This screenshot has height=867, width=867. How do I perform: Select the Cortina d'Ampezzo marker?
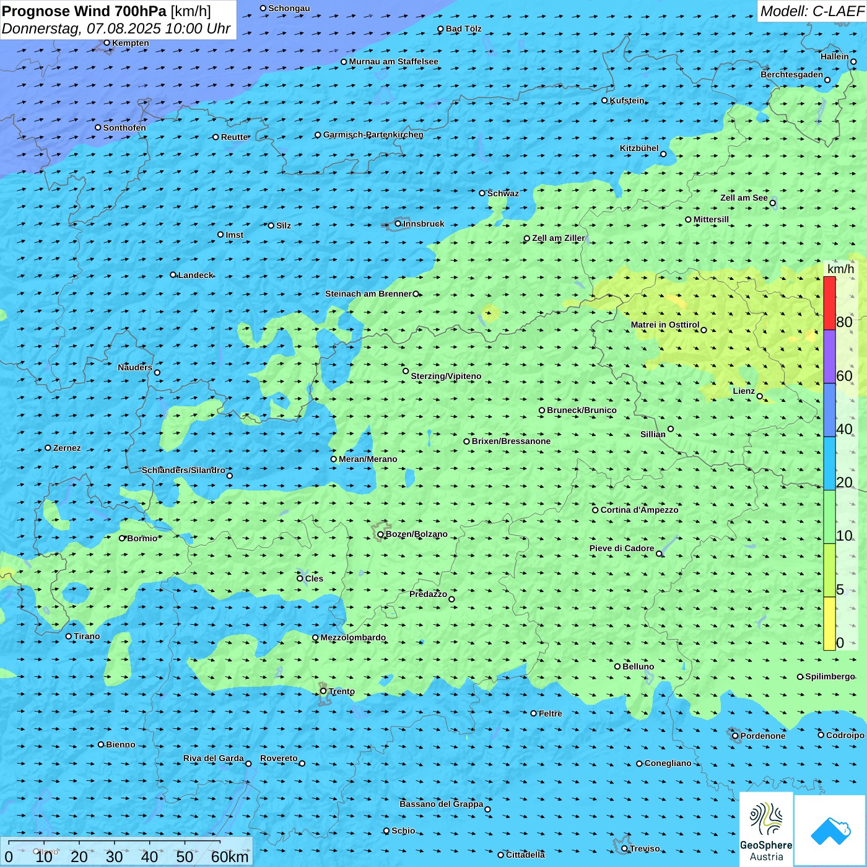coord(596,510)
